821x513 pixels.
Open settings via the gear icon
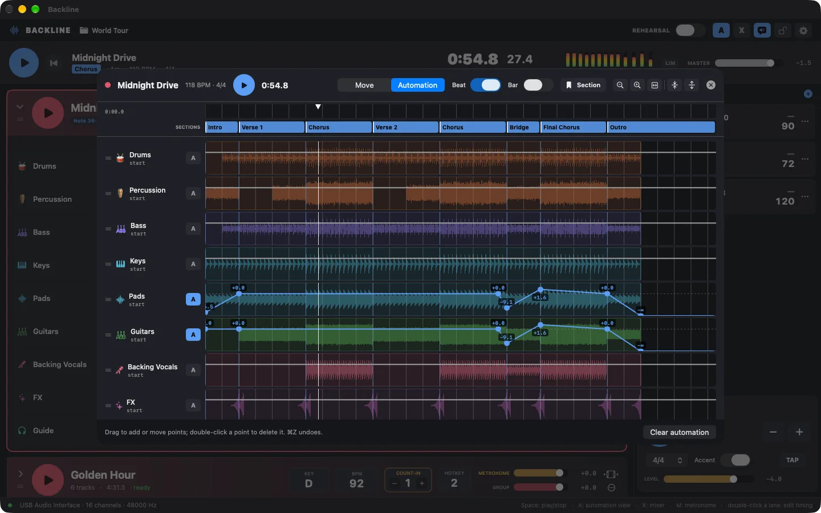click(803, 30)
